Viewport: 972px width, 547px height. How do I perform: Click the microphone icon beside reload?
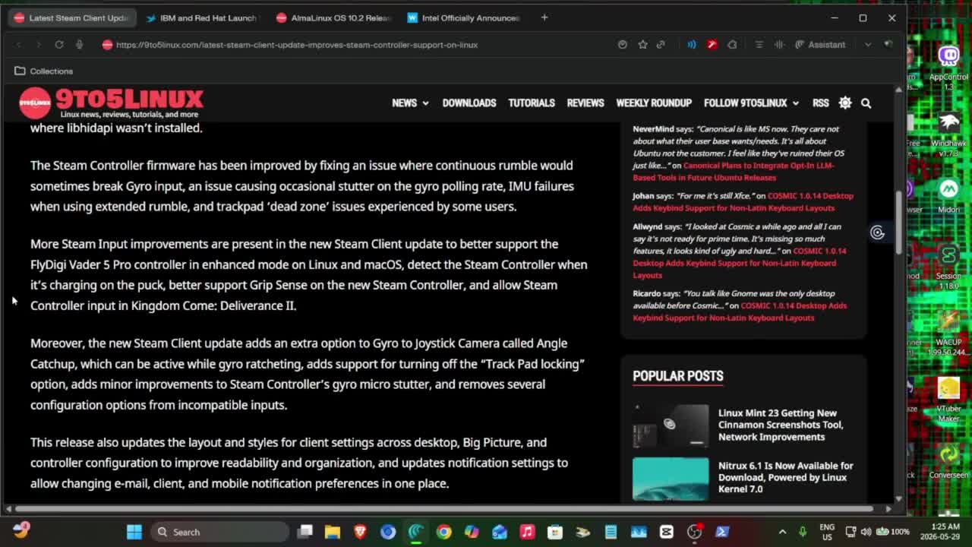(x=79, y=45)
